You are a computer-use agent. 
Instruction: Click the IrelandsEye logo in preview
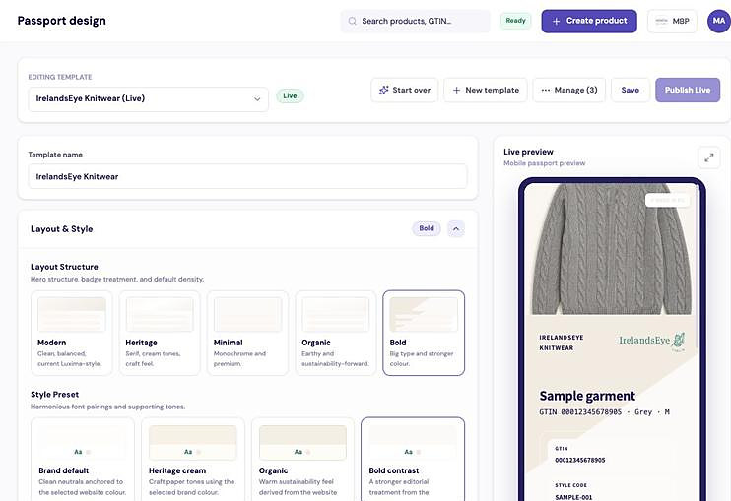coord(652,342)
